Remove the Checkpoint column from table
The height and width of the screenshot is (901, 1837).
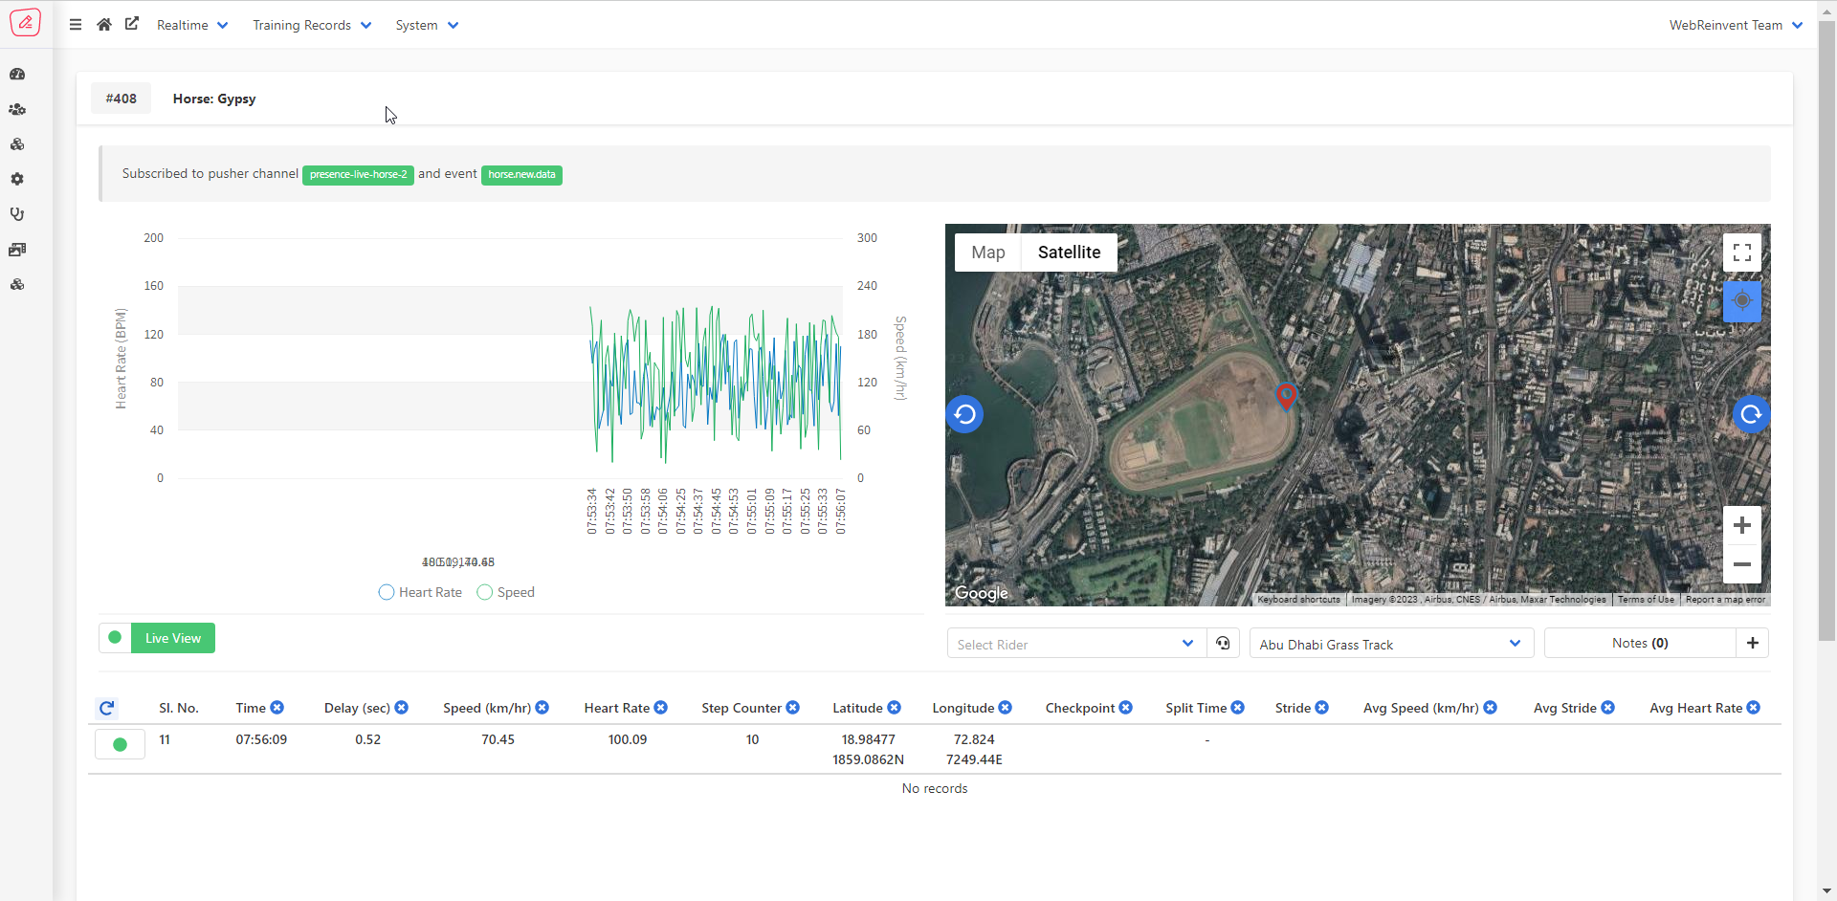click(1126, 708)
